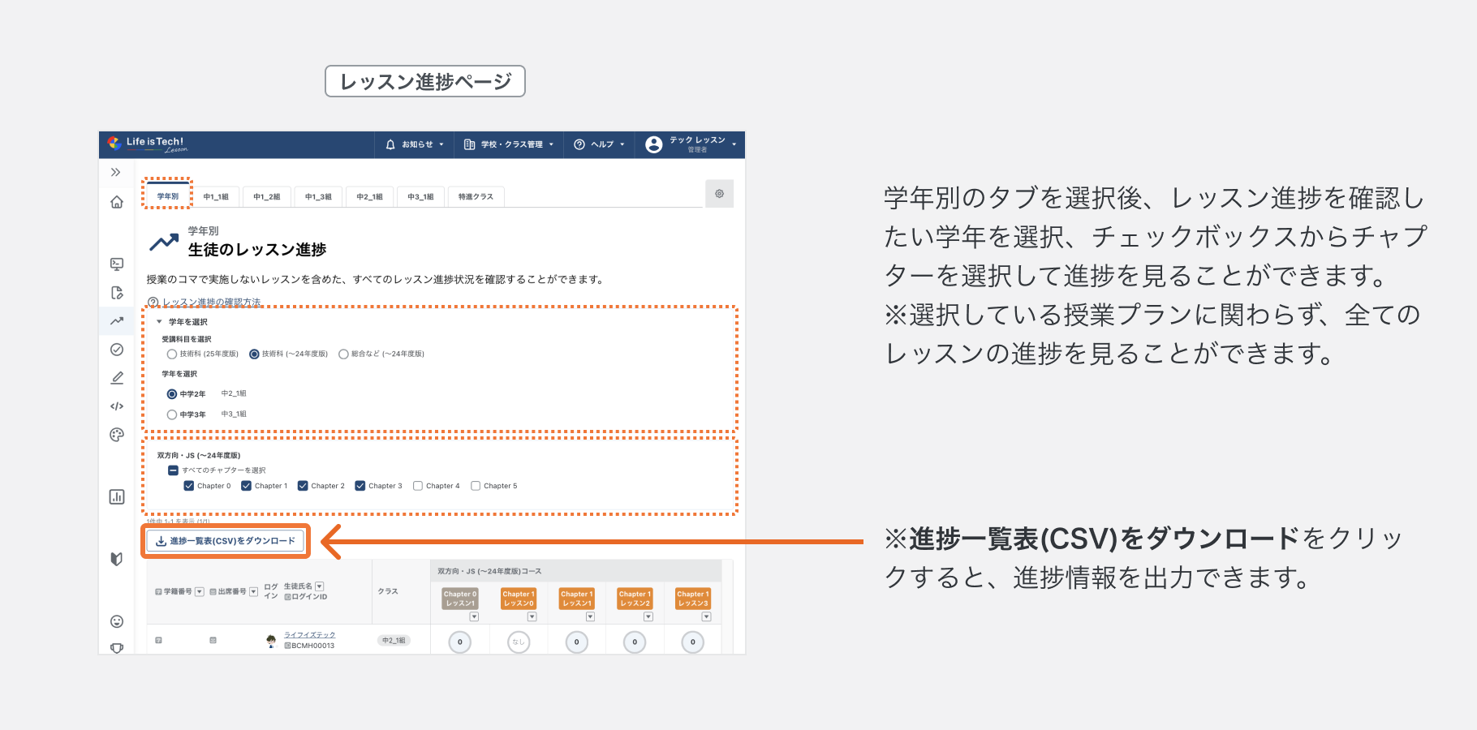
Task: Click the smiley face icon in the sidebar
Action: point(117,620)
